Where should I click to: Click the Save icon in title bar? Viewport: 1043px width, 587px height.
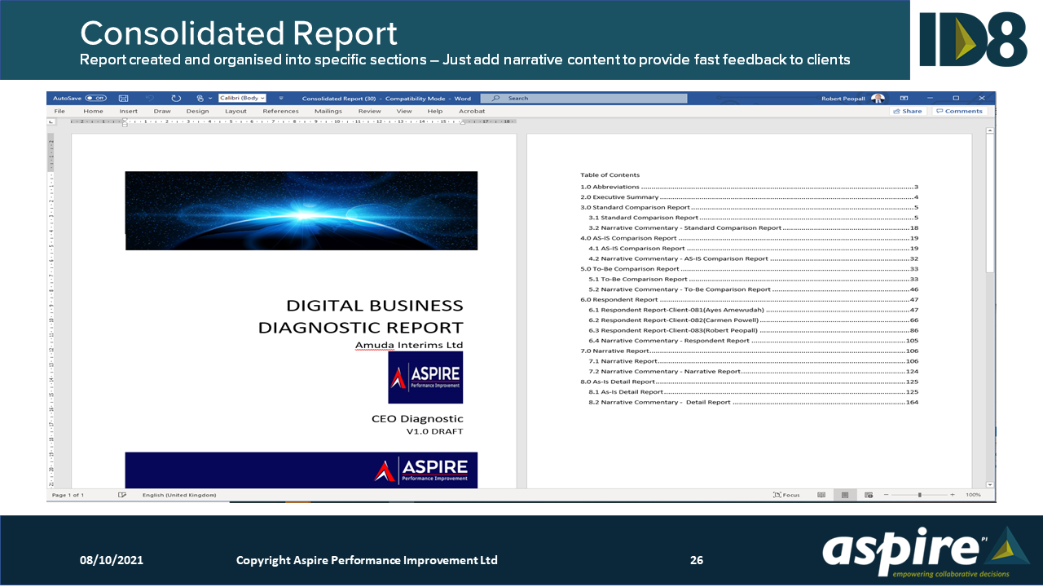tap(124, 98)
